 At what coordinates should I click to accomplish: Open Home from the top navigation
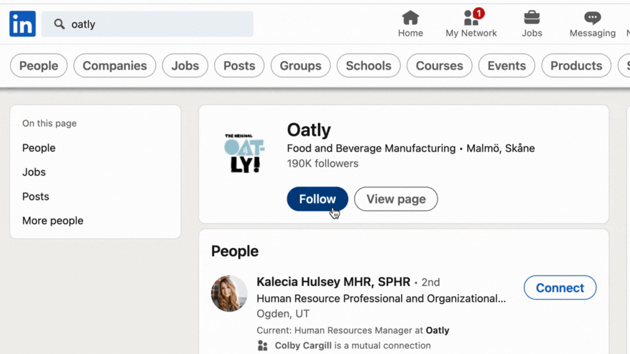[x=410, y=24]
